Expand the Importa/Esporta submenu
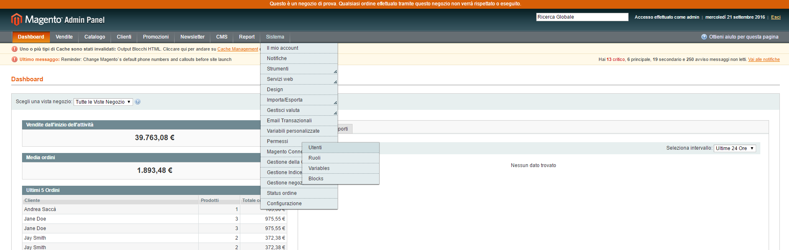Screen dimensions: 789x250 299,100
